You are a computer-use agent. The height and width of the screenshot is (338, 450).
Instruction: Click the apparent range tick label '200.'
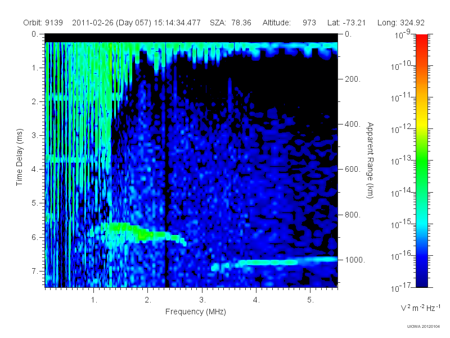353,79
